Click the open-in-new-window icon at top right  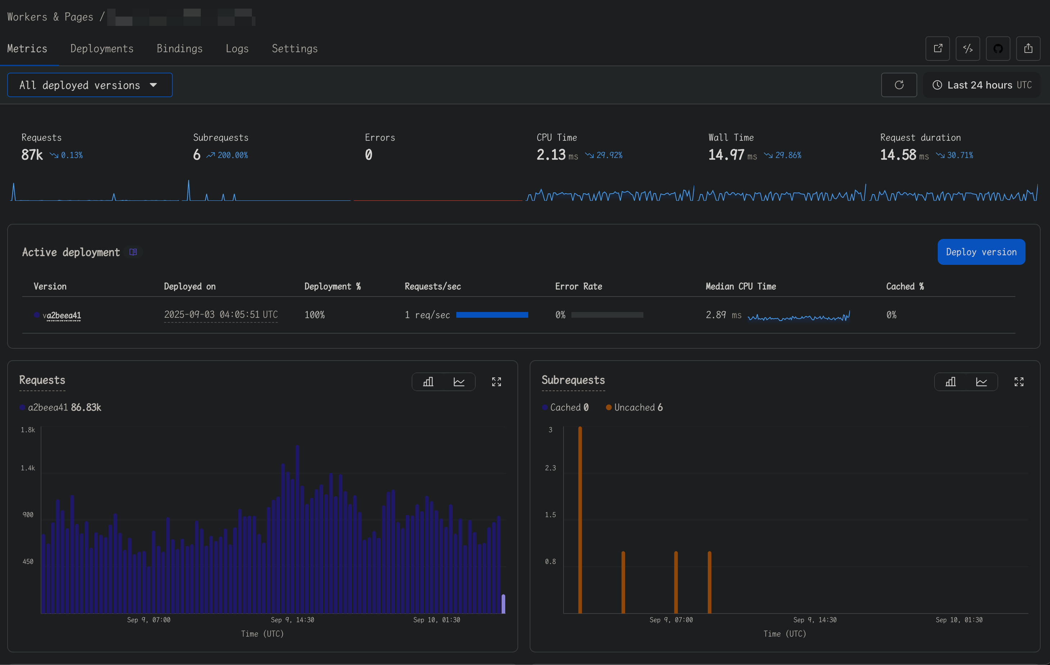tap(937, 49)
